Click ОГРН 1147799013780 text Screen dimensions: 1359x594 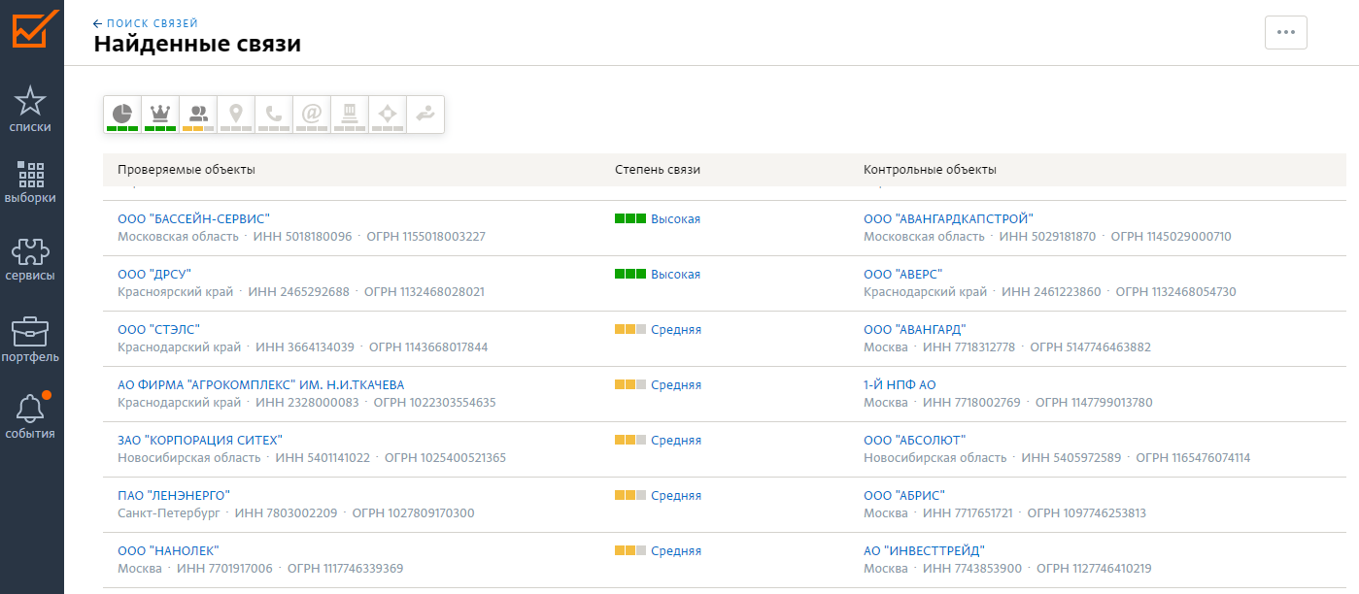1094,403
